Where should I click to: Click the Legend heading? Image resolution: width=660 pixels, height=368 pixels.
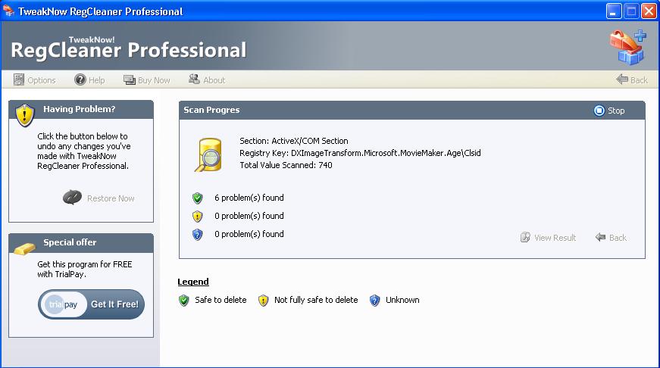pyautogui.click(x=193, y=282)
